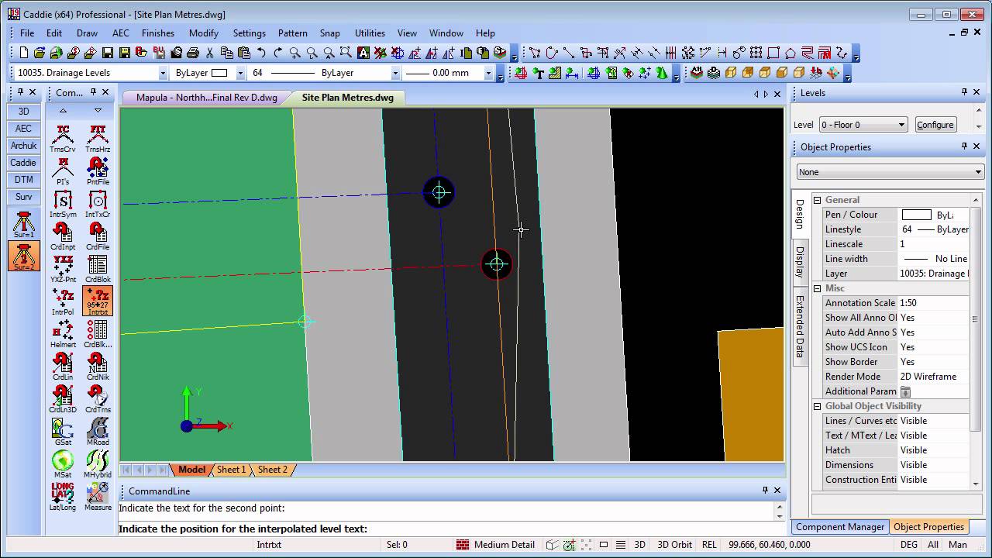Switch to the Sheet 1 tab
992x558 pixels.
231,470
